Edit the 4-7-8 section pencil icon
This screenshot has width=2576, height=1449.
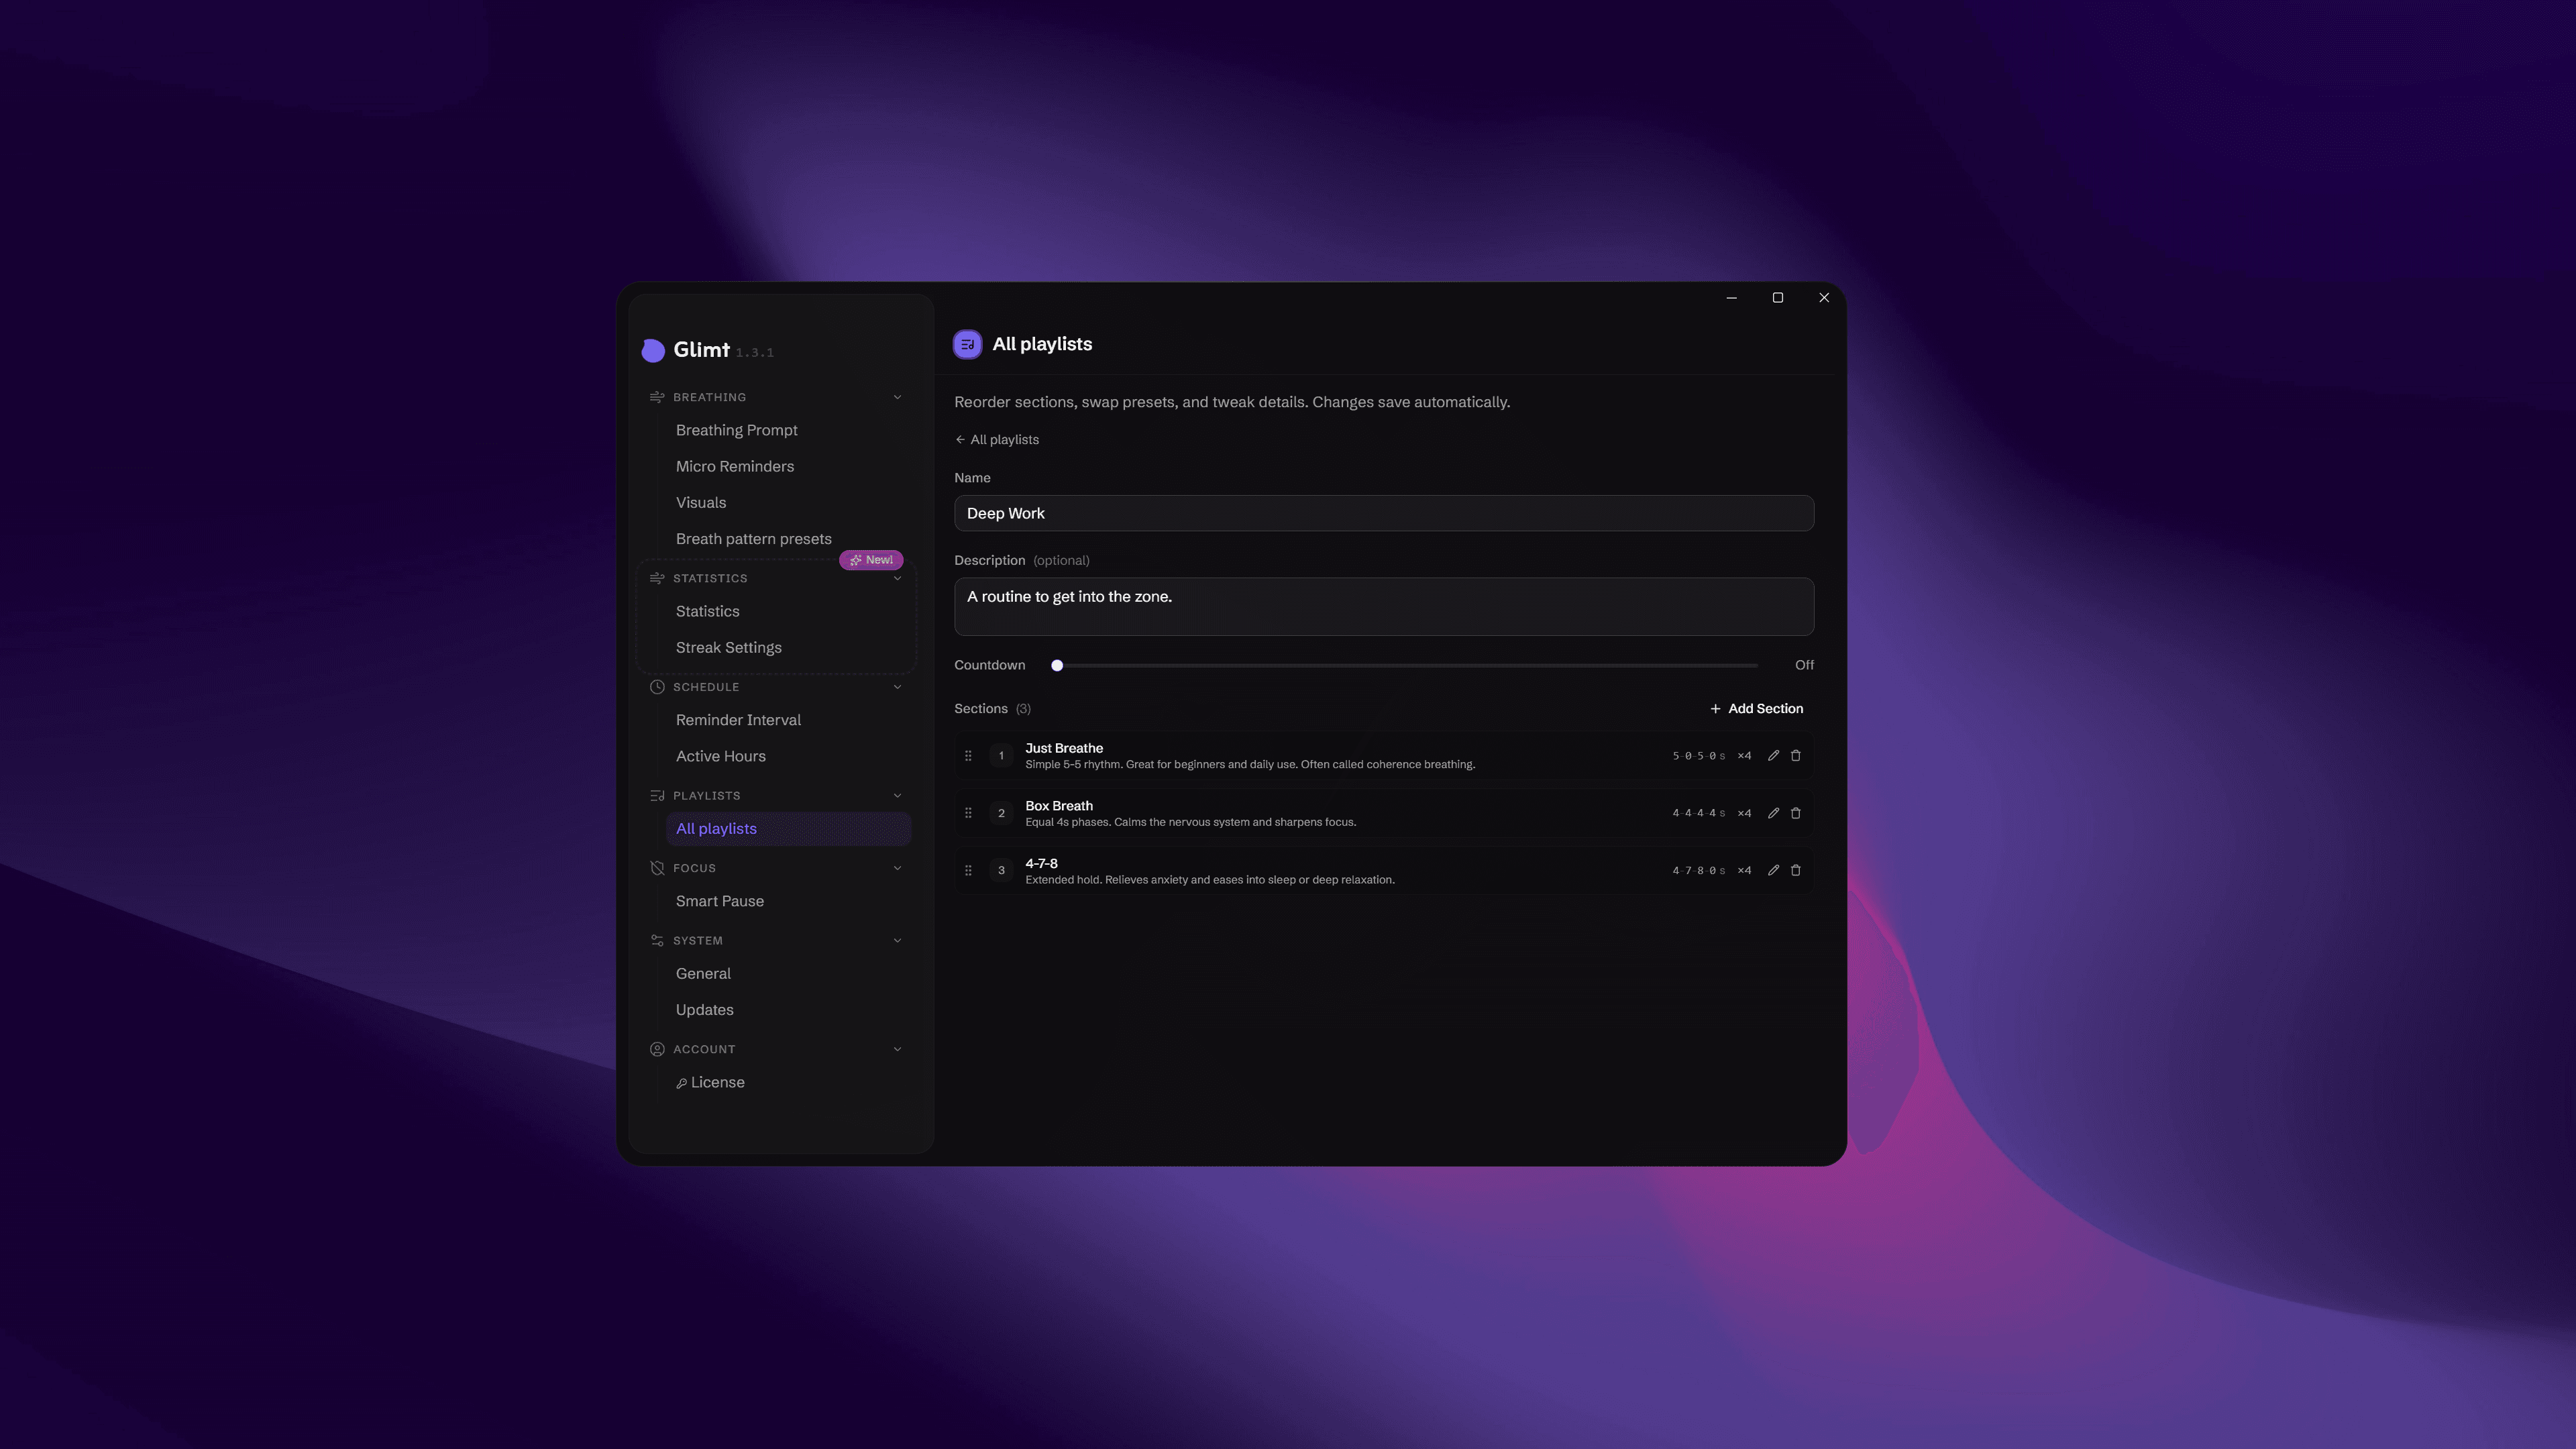(1773, 870)
